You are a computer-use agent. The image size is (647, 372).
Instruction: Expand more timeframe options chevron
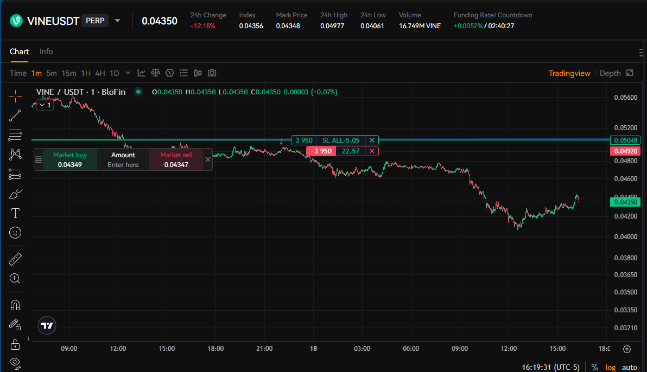128,73
